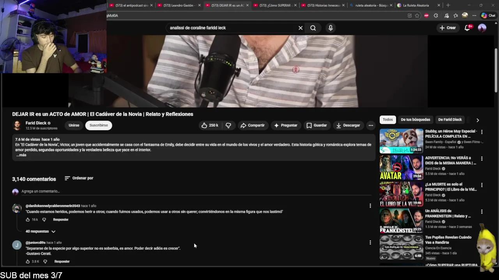
Task: Open browser favorites list icon
Action: (455, 16)
